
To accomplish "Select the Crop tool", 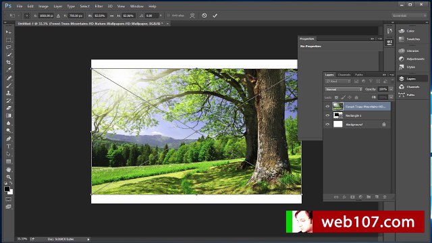I will pyautogui.click(x=9, y=62).
